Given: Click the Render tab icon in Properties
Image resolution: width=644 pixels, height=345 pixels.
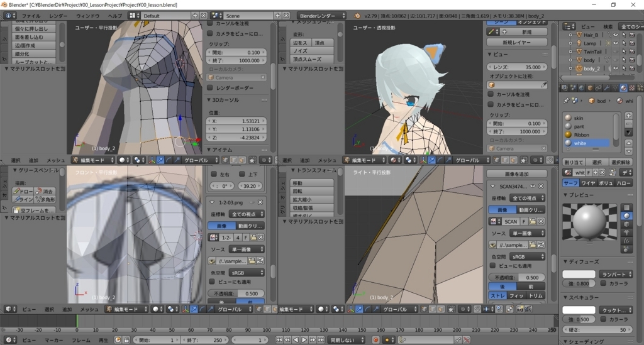Looking at the screenshot, I should pyautogui.click(x=565, y=88).
